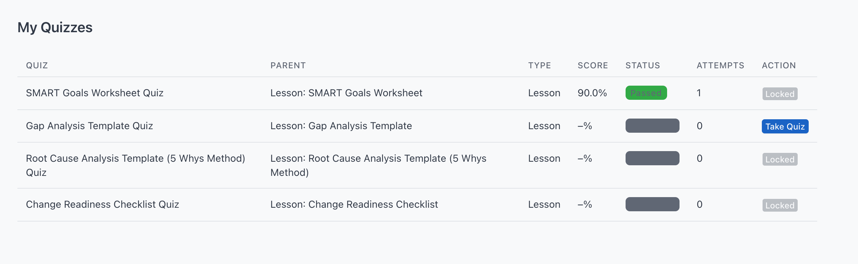Click gray status badge for Change Readiness Quiz
Image resolution: width=858 pixels, height=264 pixels.
click(652, 204)
